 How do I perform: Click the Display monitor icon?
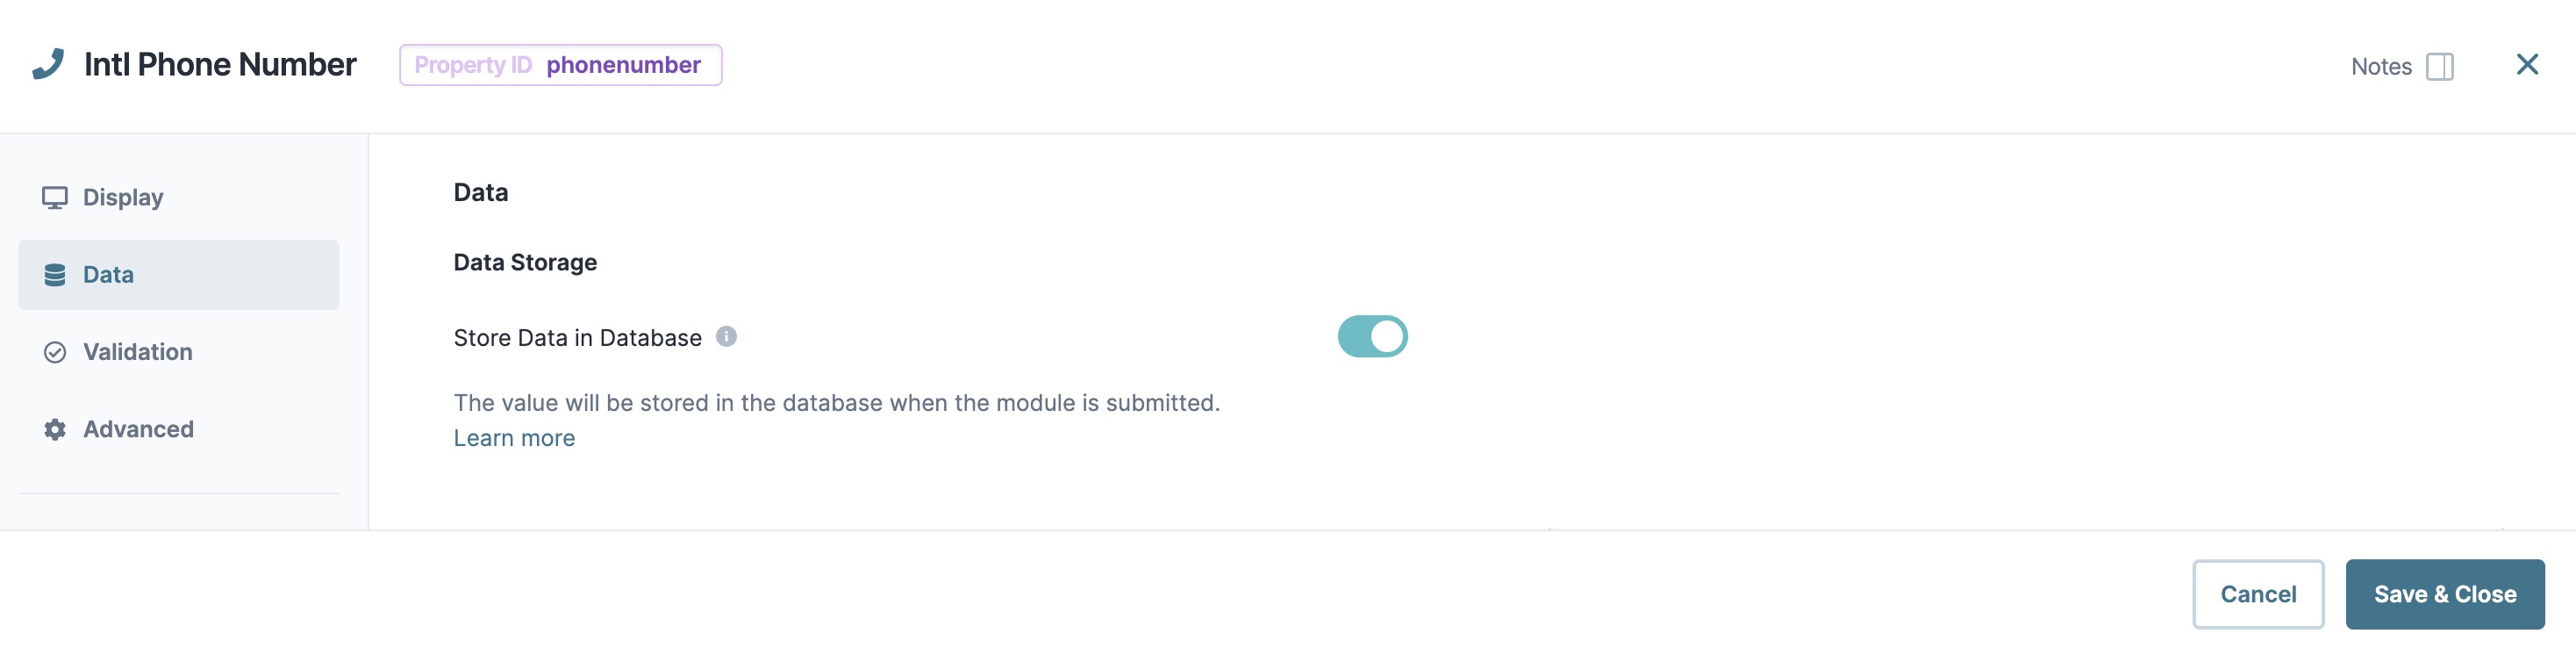[x=55, y=197]
